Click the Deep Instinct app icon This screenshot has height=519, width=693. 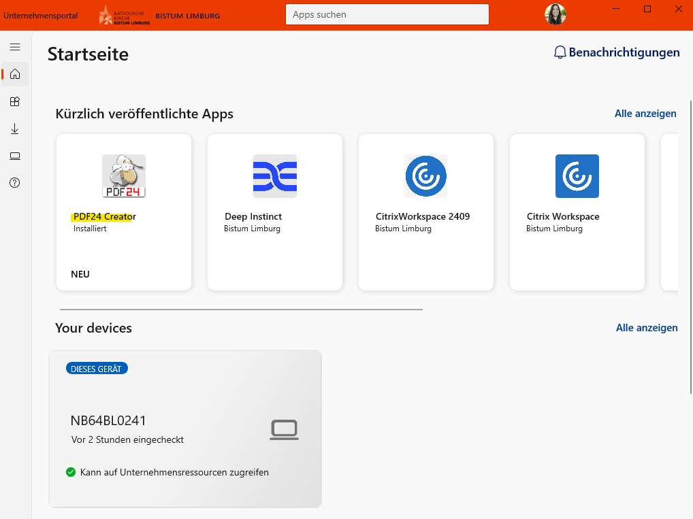click(x=275, y=175)
